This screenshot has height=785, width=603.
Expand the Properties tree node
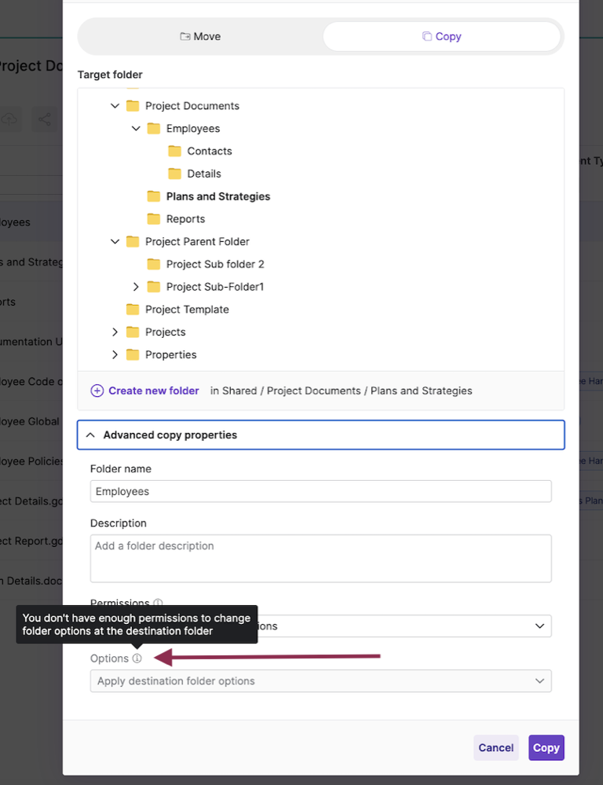pyautogui.click(x=115, y=354)
